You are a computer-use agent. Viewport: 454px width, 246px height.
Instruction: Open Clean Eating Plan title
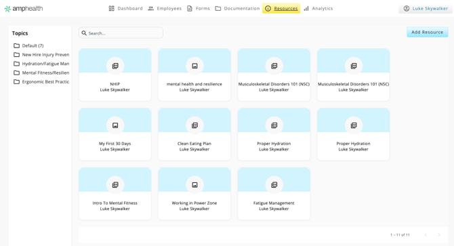point(194,144)
